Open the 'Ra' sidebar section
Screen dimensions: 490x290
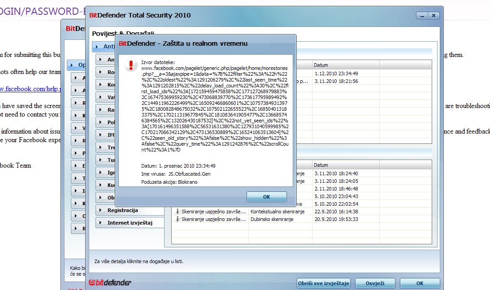click(x=106, y=110)
